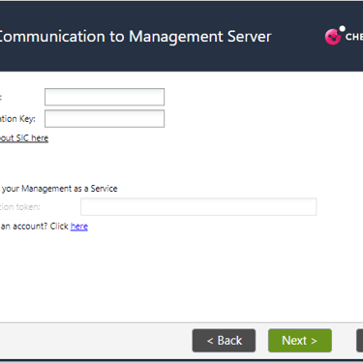Click the 'Communication to Management Server' heading
The height and width of the screenshot is (363, 363).
135,37
